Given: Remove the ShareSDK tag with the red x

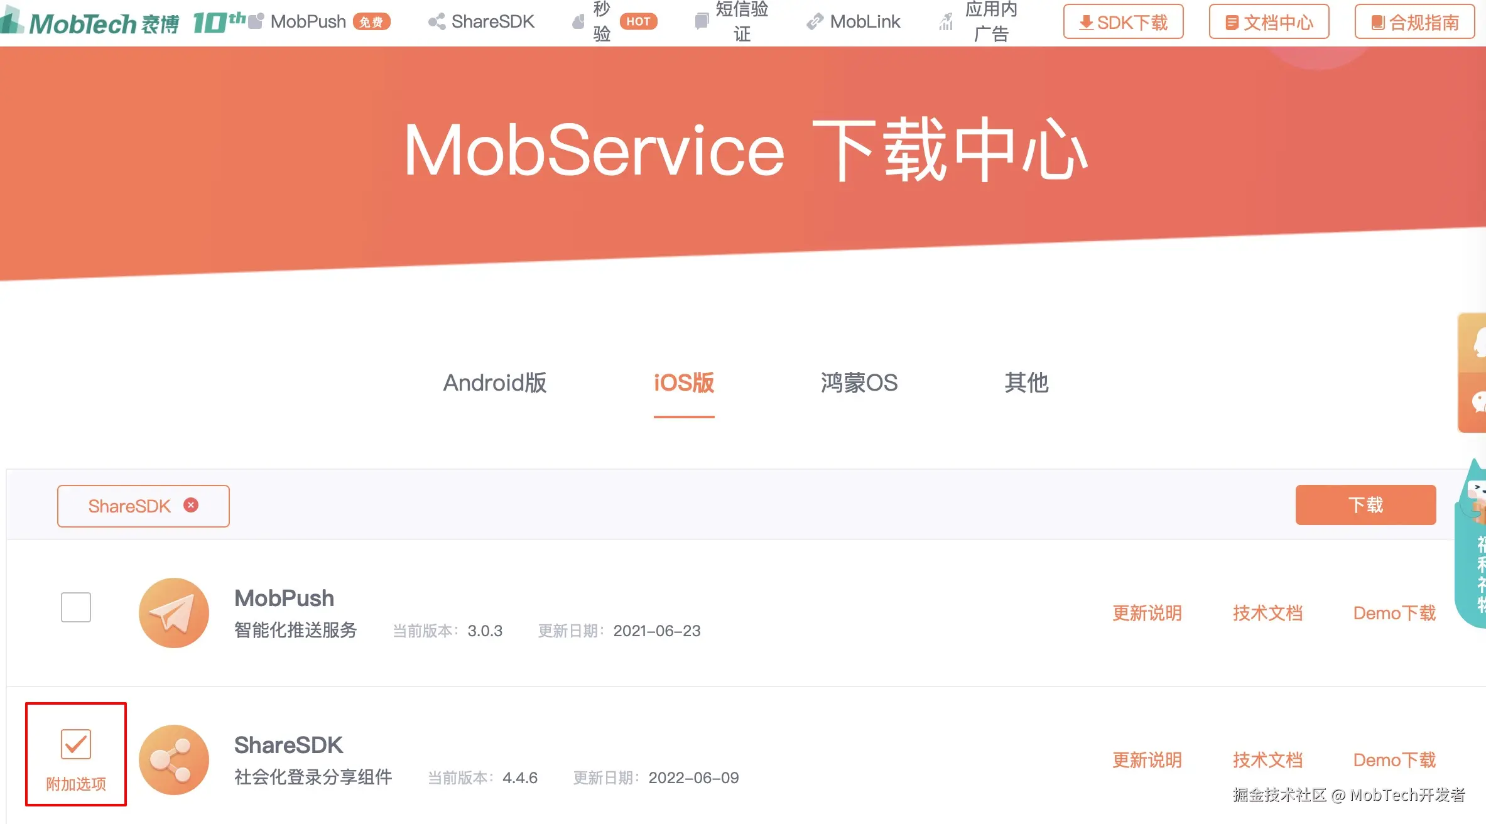Looking at the screenshot, I should (x=191, y=505).
